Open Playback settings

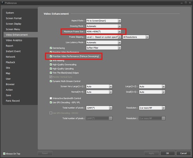click(x=10, y=62)
